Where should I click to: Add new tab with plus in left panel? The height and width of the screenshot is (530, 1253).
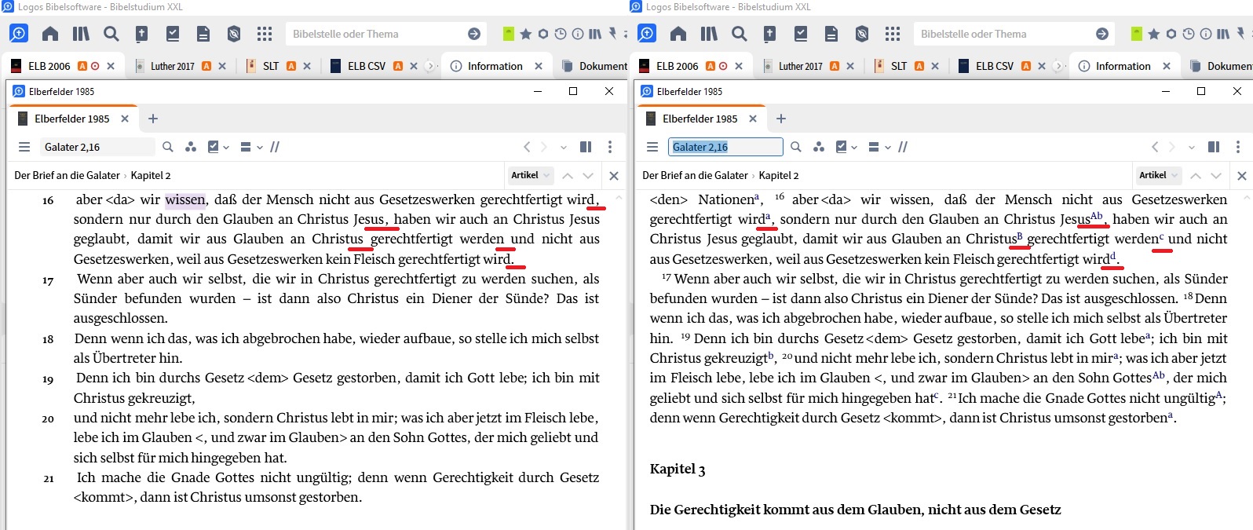153,119
